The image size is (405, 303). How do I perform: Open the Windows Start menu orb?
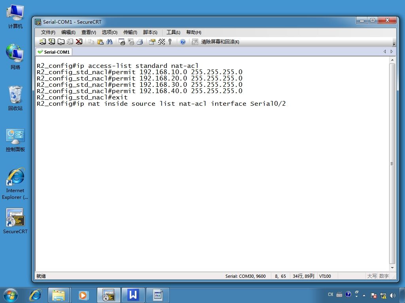point(10,295)
